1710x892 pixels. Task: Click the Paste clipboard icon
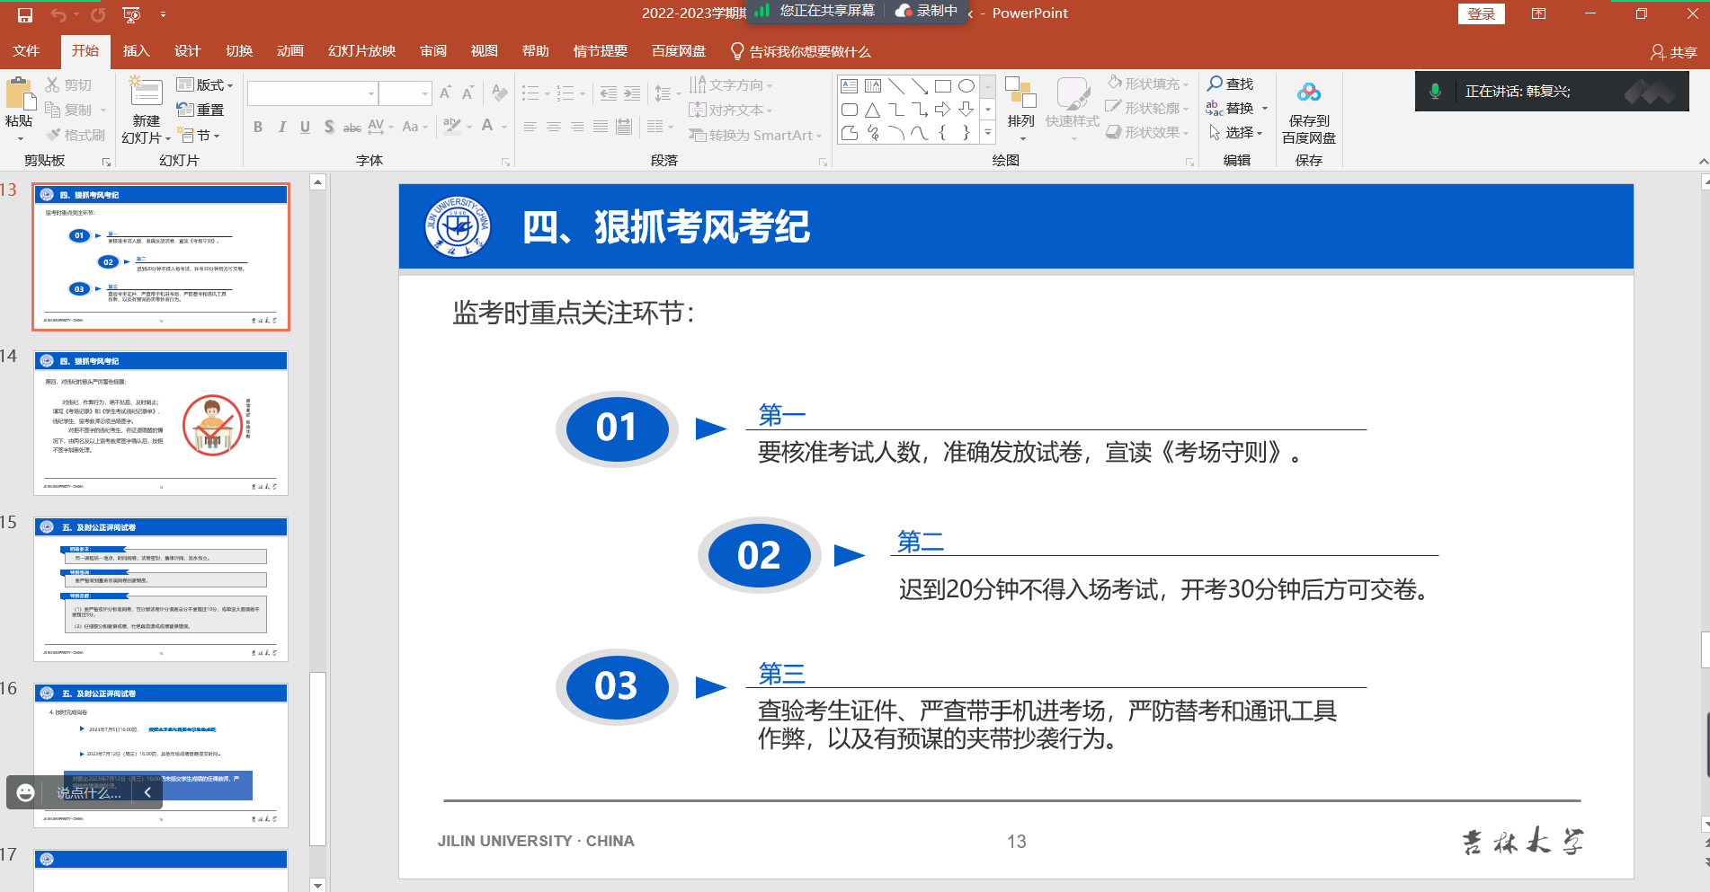[x=18, y=97]
